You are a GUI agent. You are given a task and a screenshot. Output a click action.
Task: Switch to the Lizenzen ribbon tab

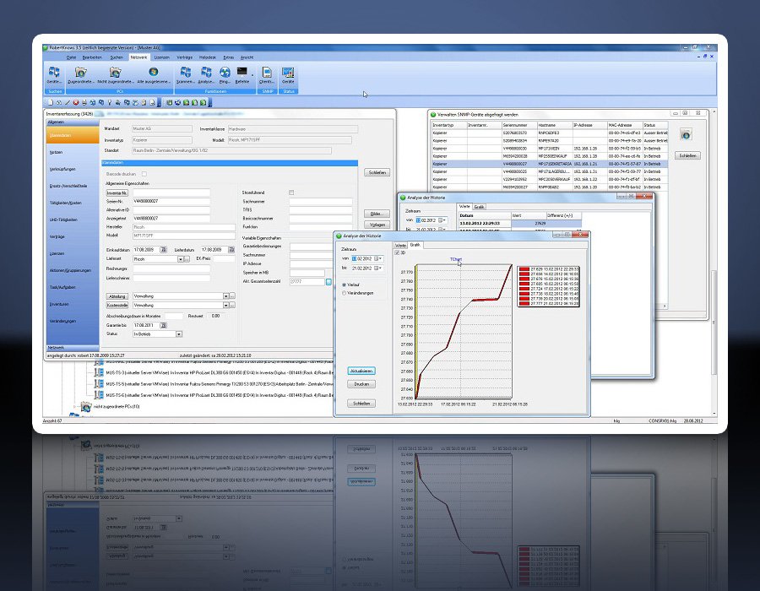coord(162,57)
